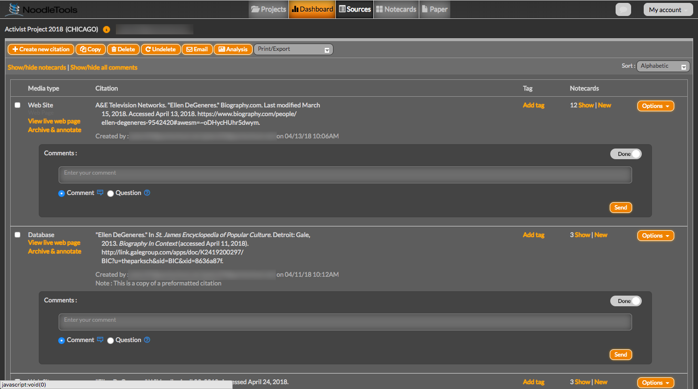Screen dimensions: 698x389
Task: Click Create new citation button
Action: 41,49
